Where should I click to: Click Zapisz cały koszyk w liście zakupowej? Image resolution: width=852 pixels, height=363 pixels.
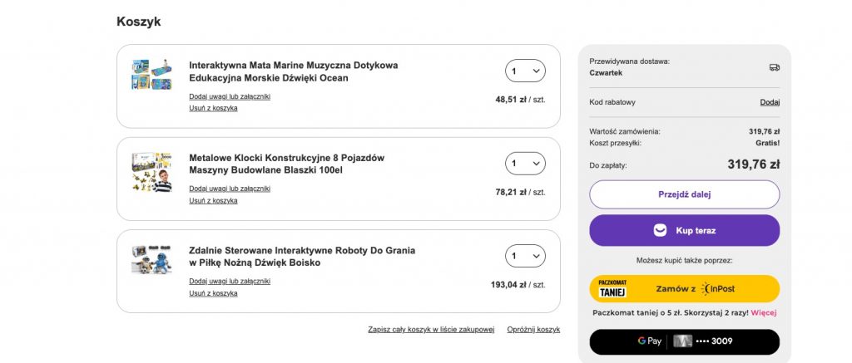tap(431, 330)
